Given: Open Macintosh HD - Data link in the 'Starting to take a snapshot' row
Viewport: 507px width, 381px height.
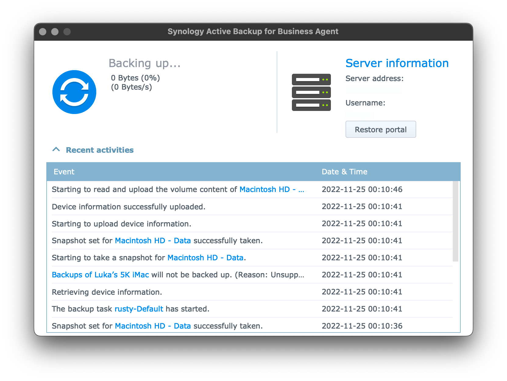Looking at the screenshot, I should pos(205,258).
